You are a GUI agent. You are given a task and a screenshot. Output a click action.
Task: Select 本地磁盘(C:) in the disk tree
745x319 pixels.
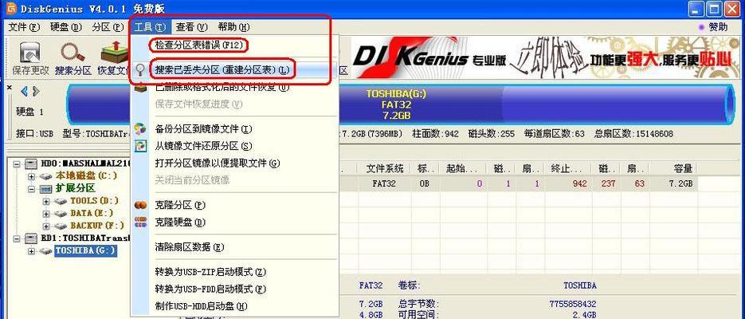point(87,176)
